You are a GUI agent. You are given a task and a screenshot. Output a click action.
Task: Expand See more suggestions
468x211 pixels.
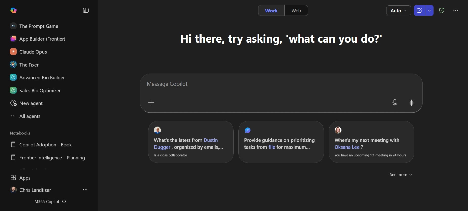[401, 175]
